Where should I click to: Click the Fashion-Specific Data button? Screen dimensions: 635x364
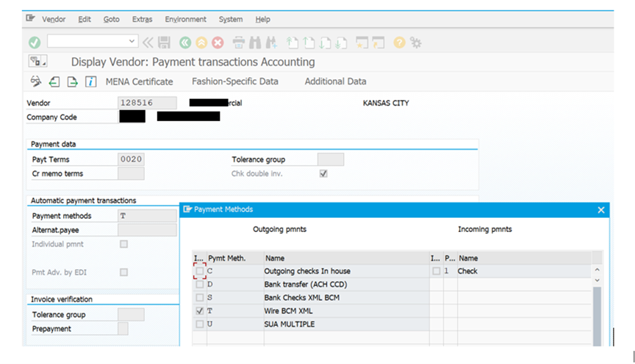(x=235, y=81)
